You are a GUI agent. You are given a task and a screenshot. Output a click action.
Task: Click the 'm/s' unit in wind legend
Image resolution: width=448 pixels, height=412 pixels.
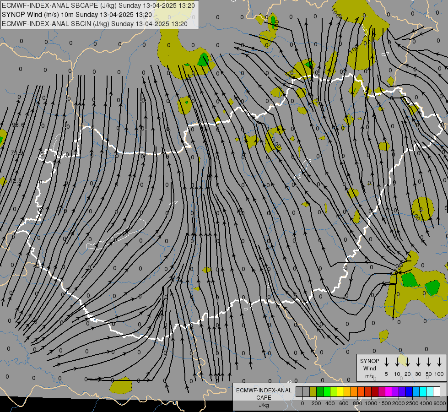(369, 376)
